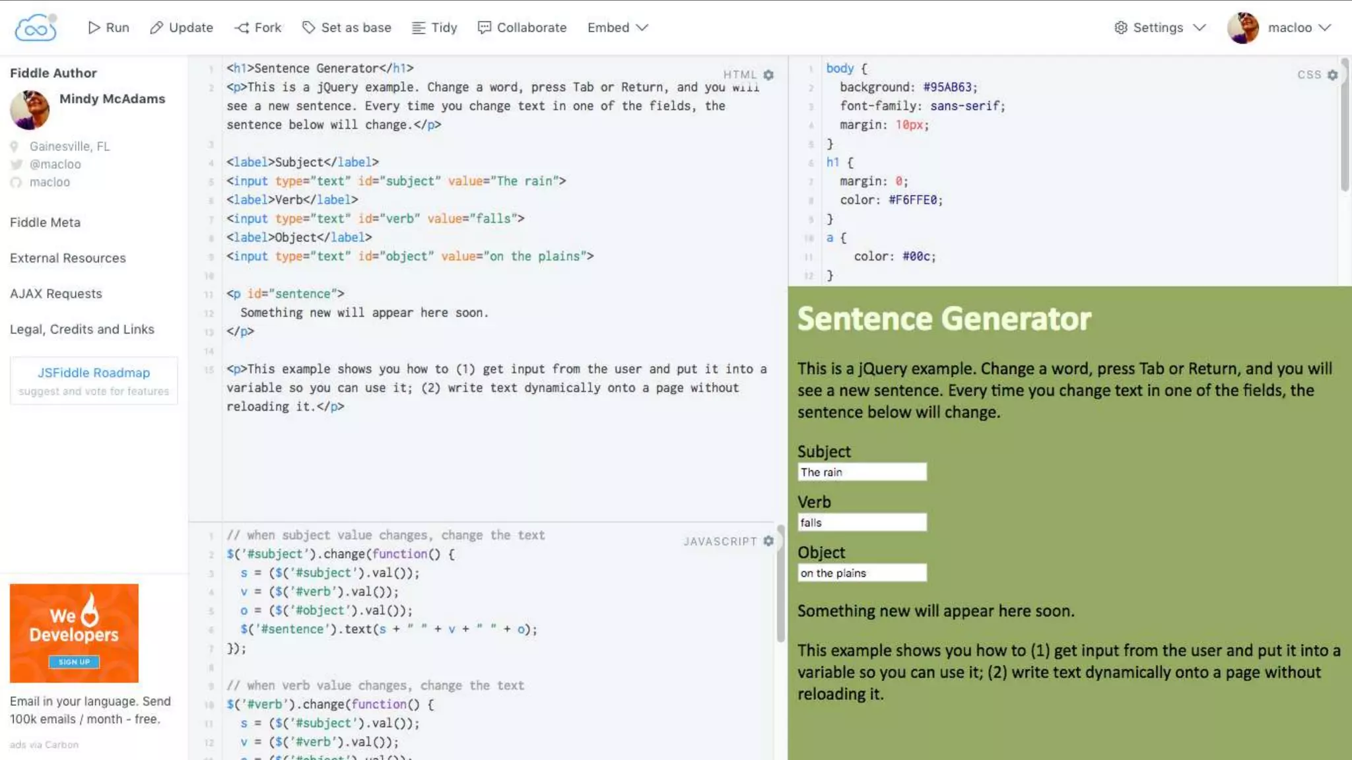The width and height of the screenshot is (1352, 760).
Task: Click the JSFiddle cloud logo
Action: (x=36, y=28)
